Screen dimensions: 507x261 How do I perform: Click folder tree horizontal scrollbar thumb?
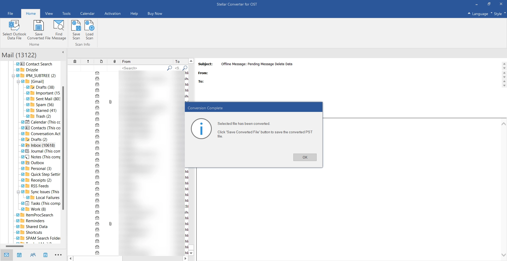[x=15, y=246]
